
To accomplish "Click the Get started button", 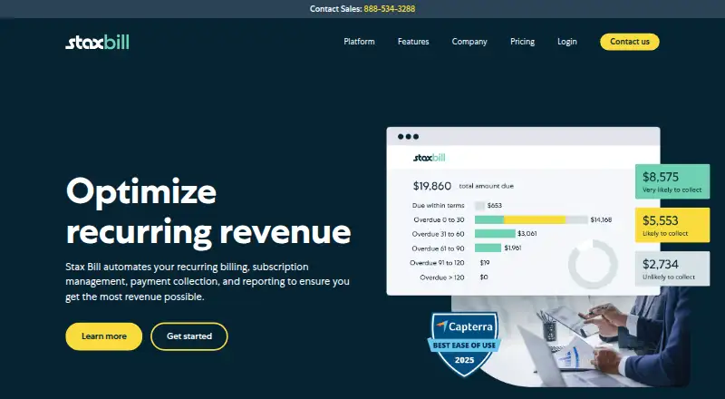I will click(x=189, y=336).
